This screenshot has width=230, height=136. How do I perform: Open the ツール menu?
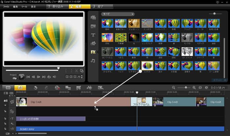[x=24, y=7]
